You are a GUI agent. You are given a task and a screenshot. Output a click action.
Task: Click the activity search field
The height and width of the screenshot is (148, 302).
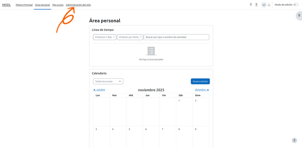pos(176,37)
